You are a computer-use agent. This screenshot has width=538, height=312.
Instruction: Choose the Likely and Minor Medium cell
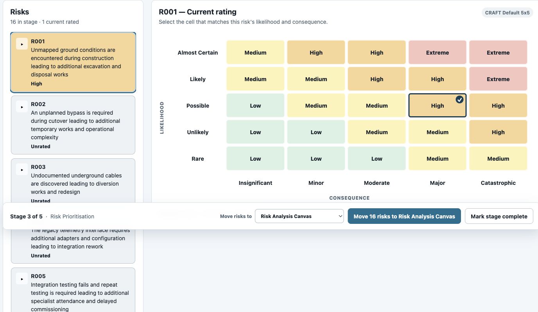pos(316,79)
